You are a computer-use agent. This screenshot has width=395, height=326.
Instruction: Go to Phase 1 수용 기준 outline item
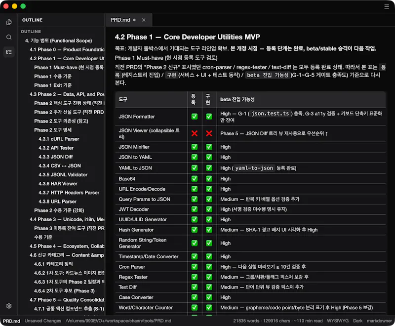click(x=53, y=77)
